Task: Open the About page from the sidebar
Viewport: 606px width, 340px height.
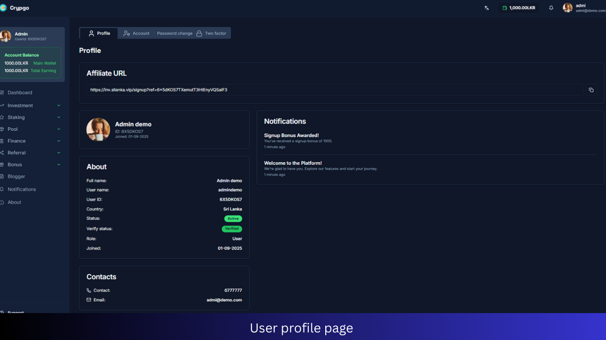Action: click(x=14, y=202)
